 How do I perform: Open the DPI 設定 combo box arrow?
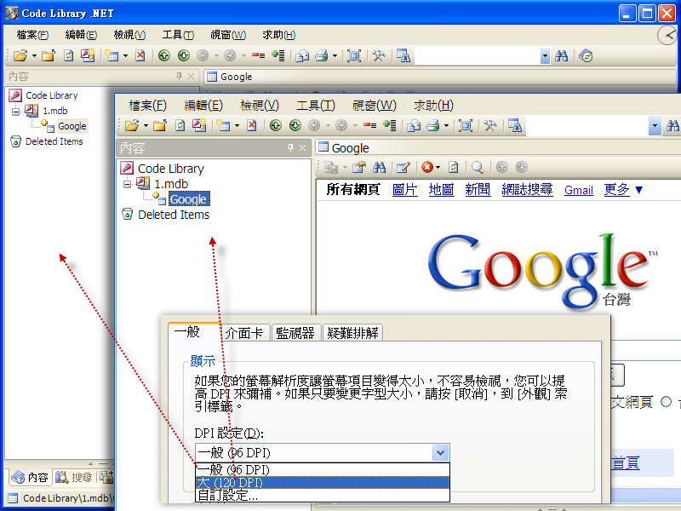click(440, 453)
